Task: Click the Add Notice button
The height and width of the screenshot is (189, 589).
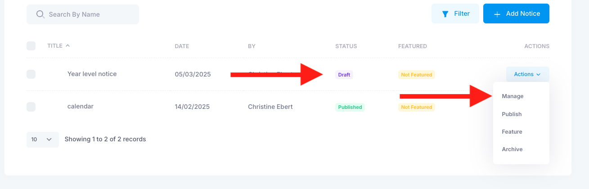Action: click(x=516, y=13)
